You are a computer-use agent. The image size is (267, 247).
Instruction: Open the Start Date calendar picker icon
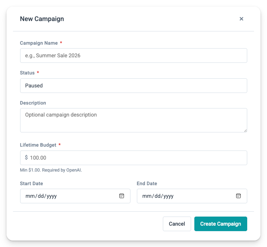[122, 196]
